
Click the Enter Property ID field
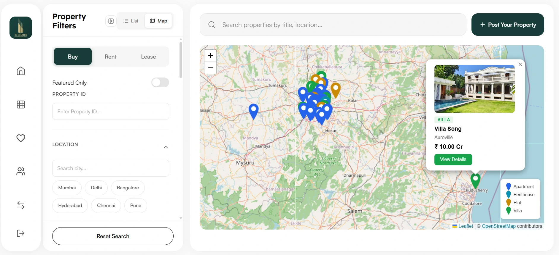coord(111,112)
